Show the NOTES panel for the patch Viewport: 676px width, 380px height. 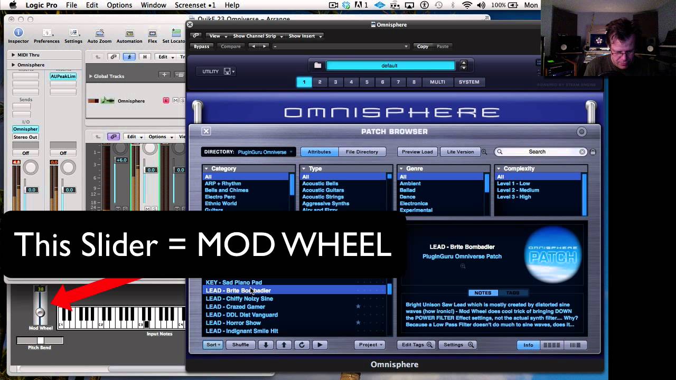click(483, 293)
